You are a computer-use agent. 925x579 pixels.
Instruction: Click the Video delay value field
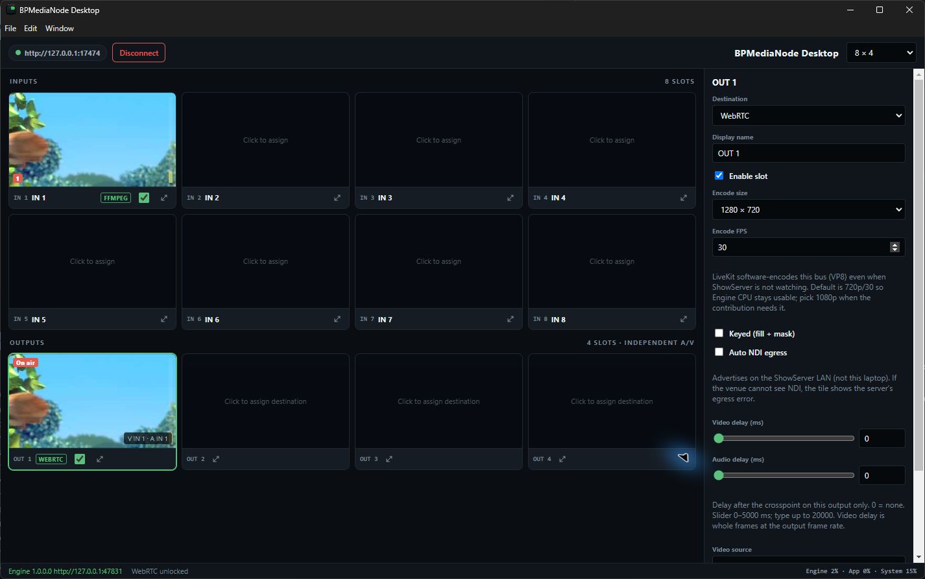coord(882,438)
